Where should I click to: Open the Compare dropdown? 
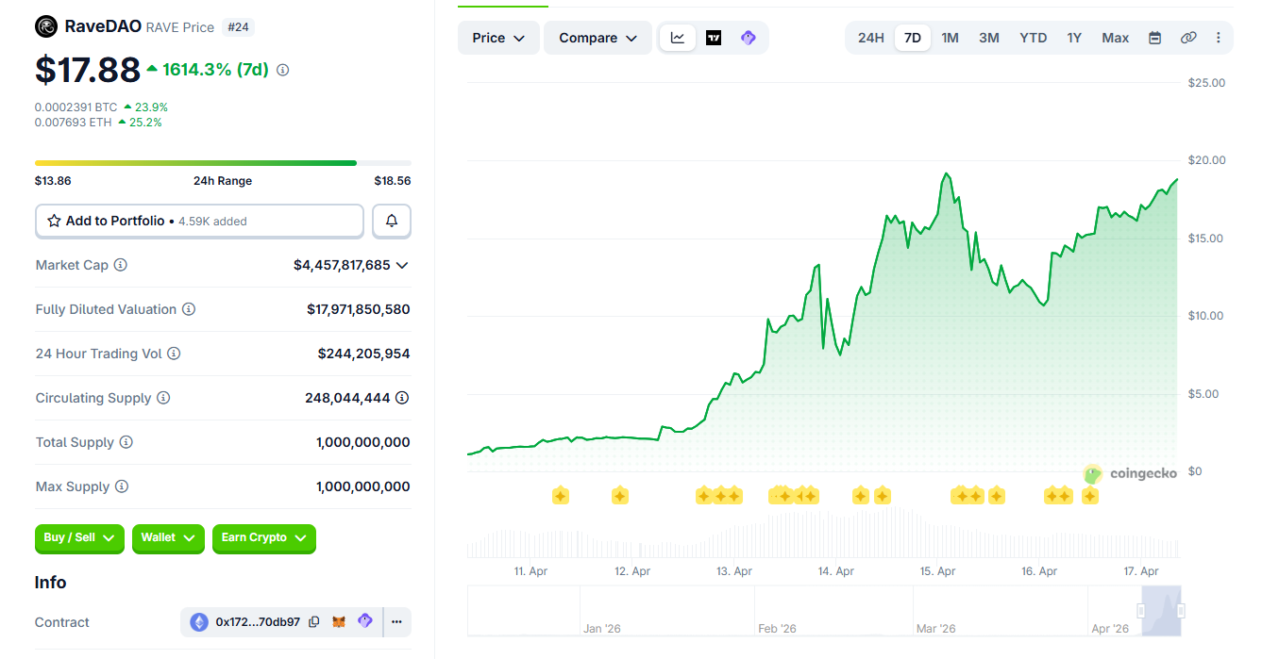tap(597, 38)
